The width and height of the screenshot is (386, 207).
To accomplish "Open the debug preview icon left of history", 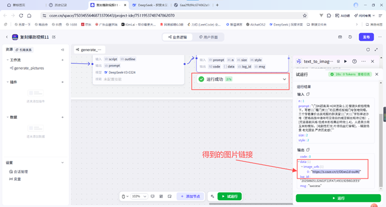I will click(340, 37).
